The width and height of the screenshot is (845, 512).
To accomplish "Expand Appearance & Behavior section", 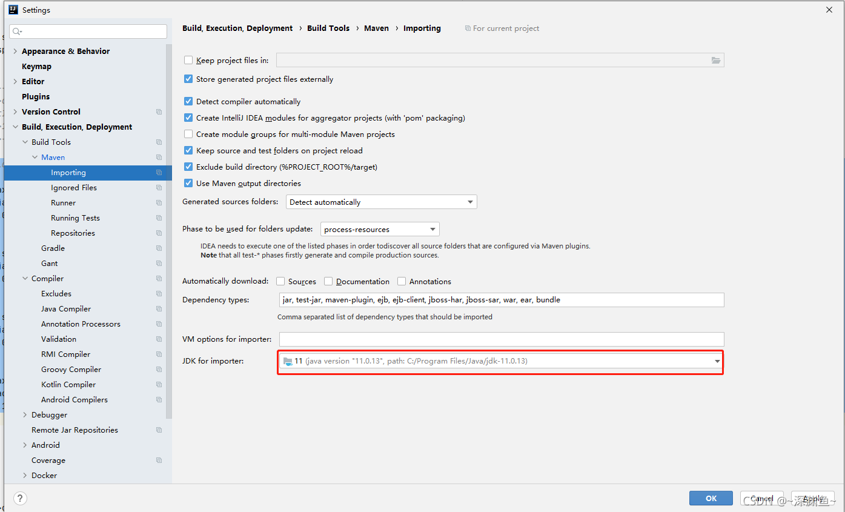I will click(15, 51).
